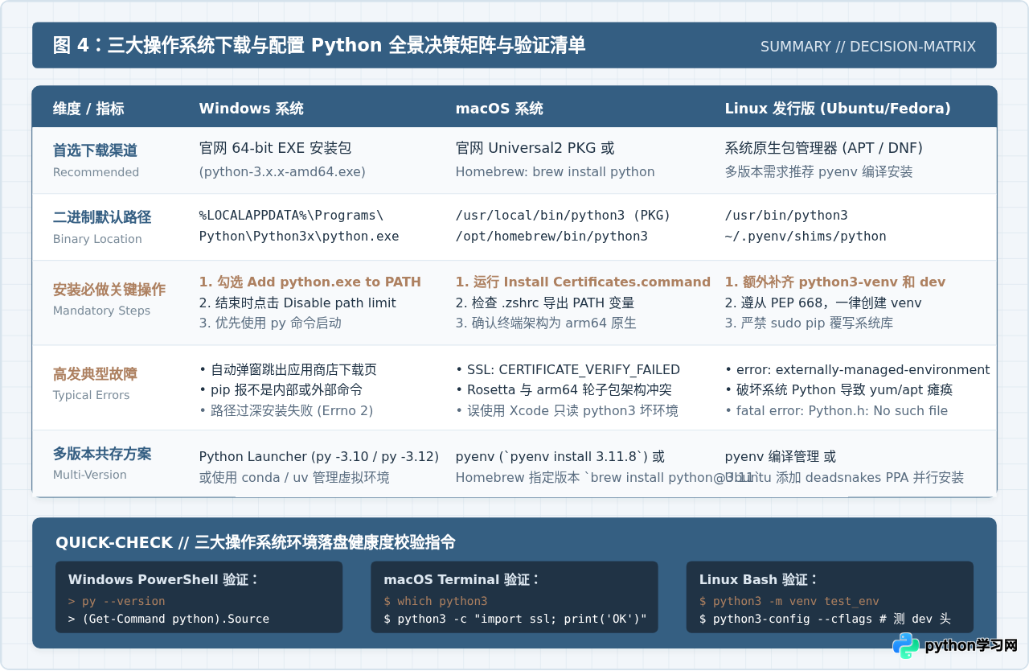Click "1. 额外补齐 python3-venv 和 dev" step
The image size is (1029, 671).
(835, 282)
